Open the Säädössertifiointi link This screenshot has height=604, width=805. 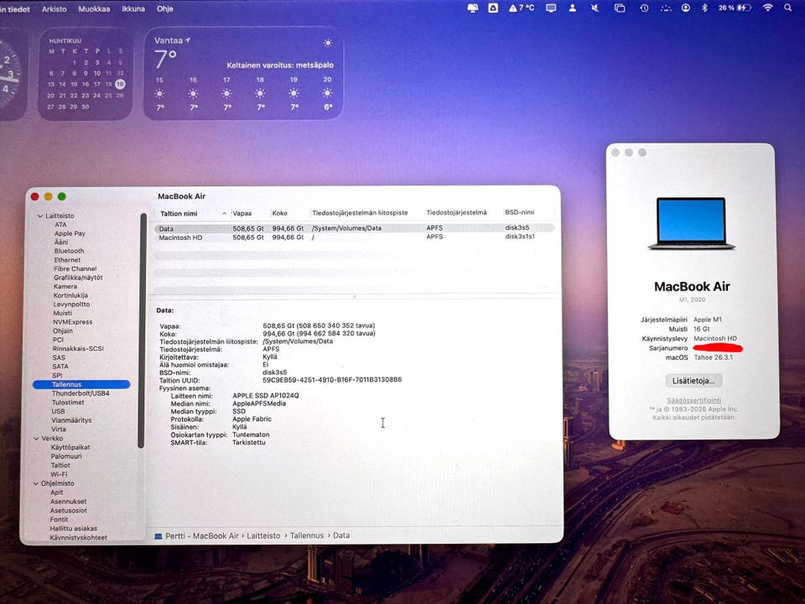693,400
